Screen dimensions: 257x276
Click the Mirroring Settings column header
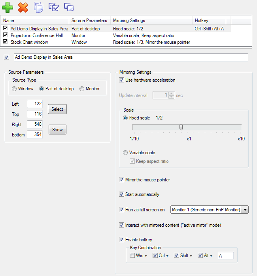pyautogui.click(x=151, y=21)
